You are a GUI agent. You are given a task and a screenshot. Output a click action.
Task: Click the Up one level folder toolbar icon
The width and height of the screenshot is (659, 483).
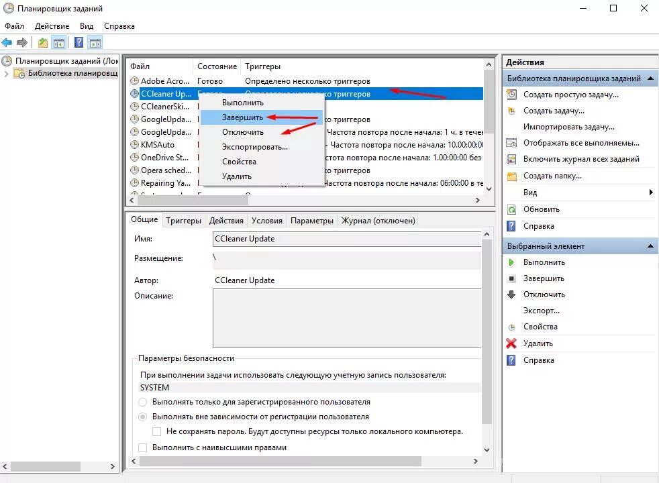42,42
